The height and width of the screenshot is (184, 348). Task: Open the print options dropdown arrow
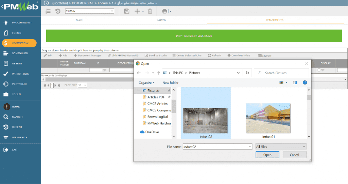point(170,11)
